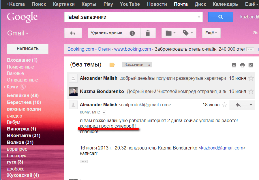Click the Google logo
Screen dimensions: 259x180
point(22,17)
